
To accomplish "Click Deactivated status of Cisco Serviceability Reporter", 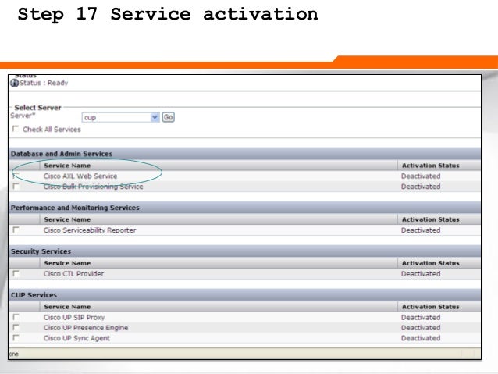I will (x=421, y=230).
